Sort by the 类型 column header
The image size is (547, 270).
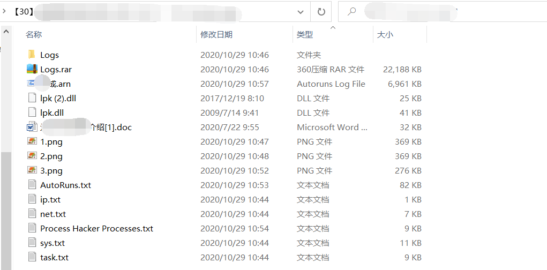[x=304, y=34]
